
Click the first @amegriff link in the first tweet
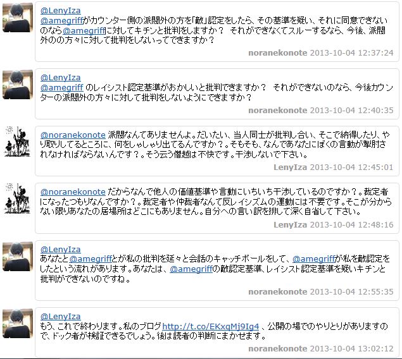62,20
